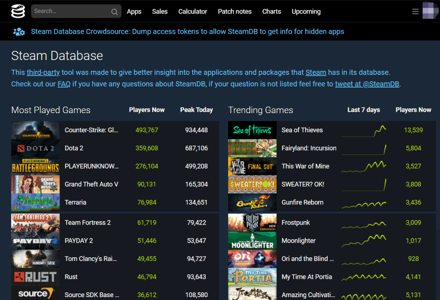Open the Sales menu item
The image size is (440, 300).
coord(160,11)
